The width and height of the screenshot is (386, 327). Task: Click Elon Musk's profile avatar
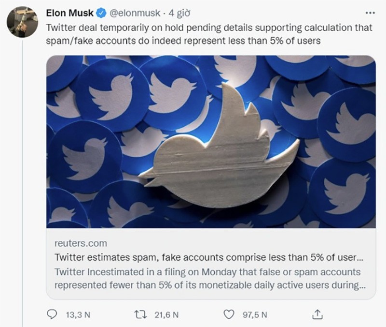coord(22,15)
